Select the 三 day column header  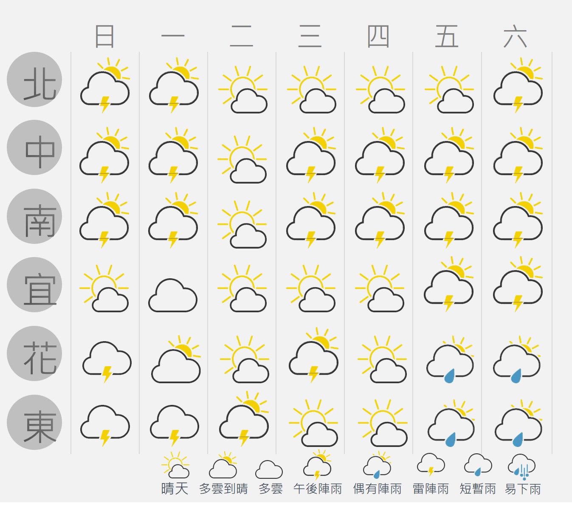(310, 36)
